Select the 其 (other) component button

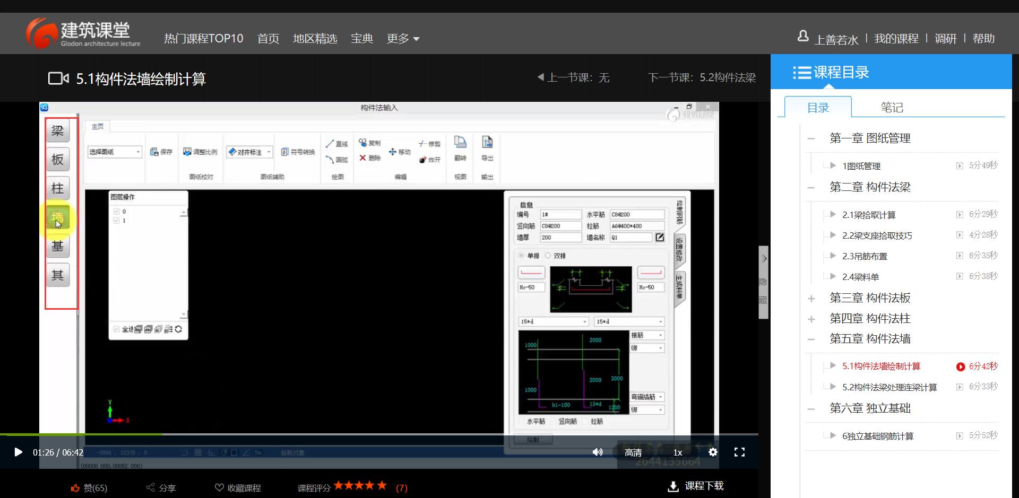point(57,275)
